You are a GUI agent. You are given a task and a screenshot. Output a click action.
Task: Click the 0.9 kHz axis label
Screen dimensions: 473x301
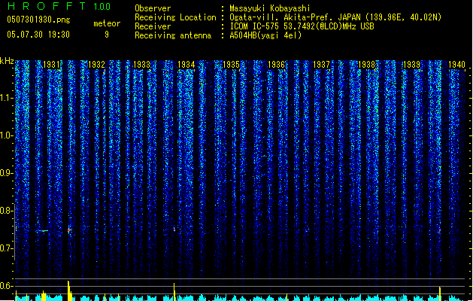6,173
